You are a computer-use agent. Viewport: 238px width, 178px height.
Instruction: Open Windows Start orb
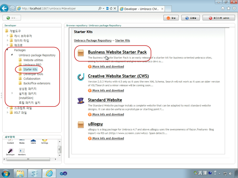point(5,173)
